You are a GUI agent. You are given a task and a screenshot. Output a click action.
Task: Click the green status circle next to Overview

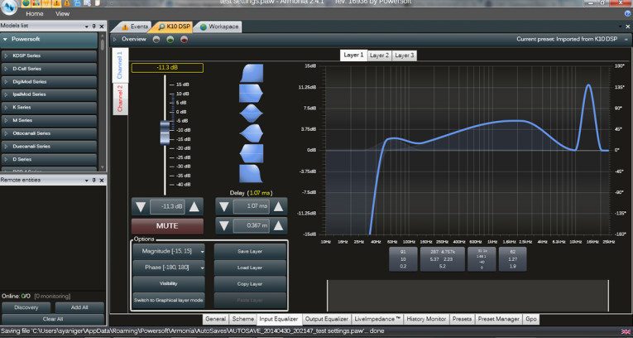(x=170, y=40)
